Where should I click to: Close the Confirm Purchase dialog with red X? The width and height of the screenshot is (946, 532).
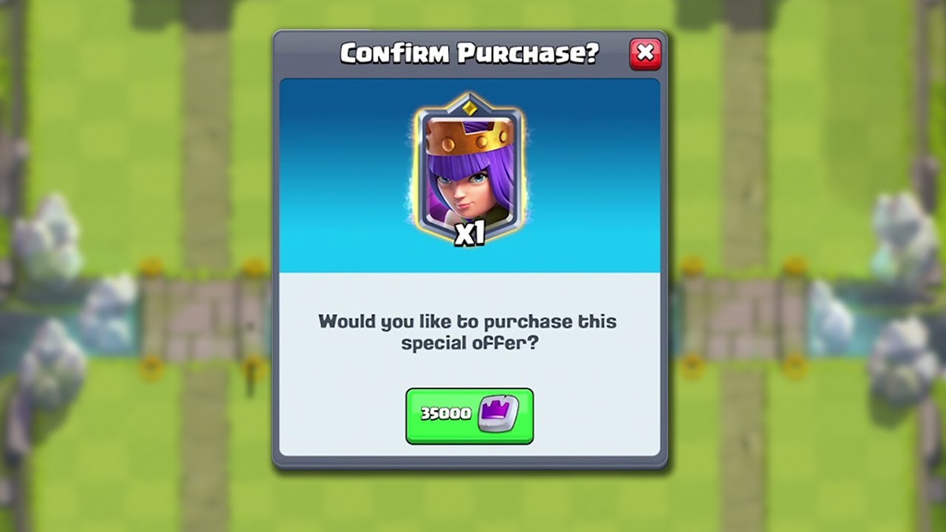pyautogui.click(x=645, y=54)
